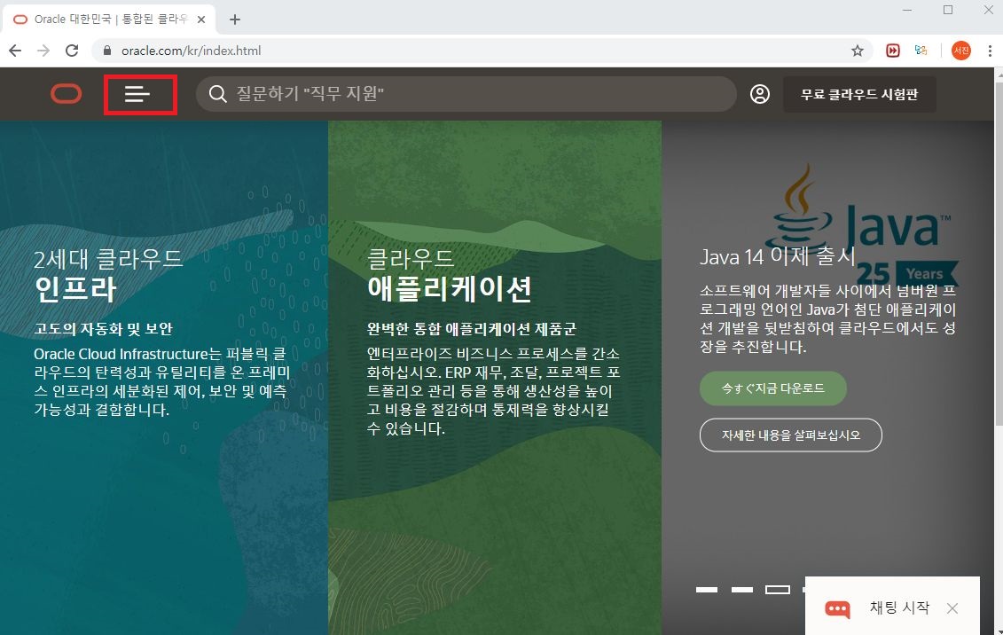Click 지금 다운로드 Java button
The image size is (1003, 635).
click(x=772, y=388)
